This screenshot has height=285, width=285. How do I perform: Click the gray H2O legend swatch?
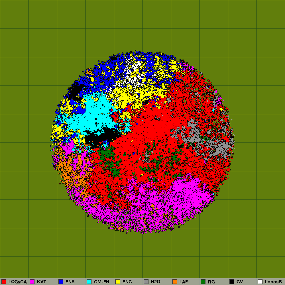146,282
